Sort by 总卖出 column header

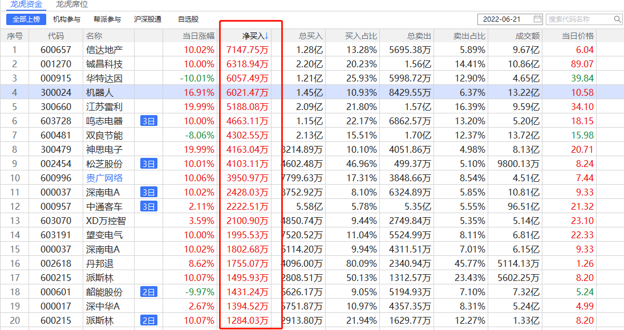click(x=419, y=36)
